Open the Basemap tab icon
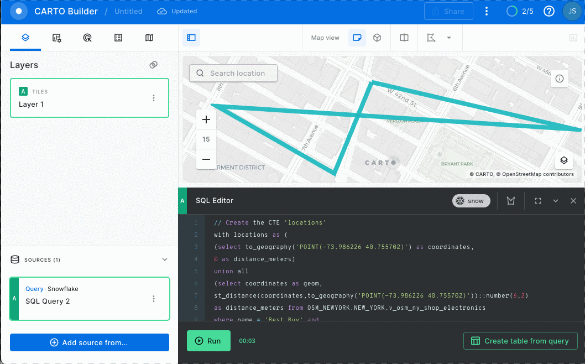This screenshot has height=364, width=585. coord(149,38)
